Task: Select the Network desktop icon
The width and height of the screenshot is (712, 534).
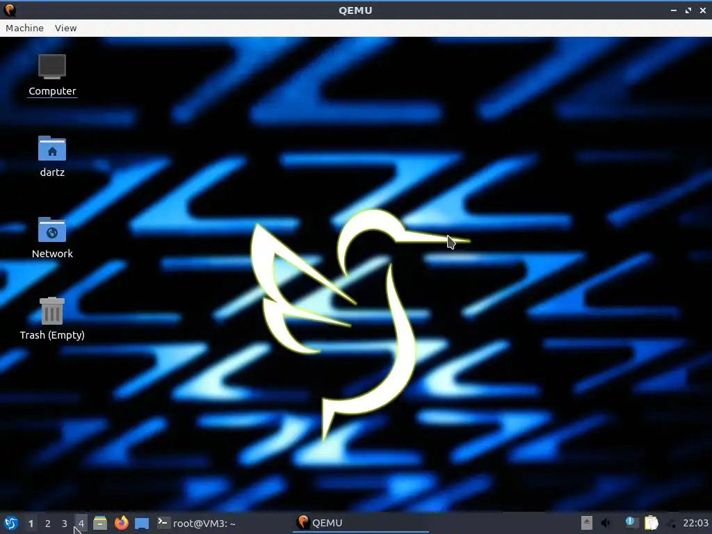Action: point(52,238)
